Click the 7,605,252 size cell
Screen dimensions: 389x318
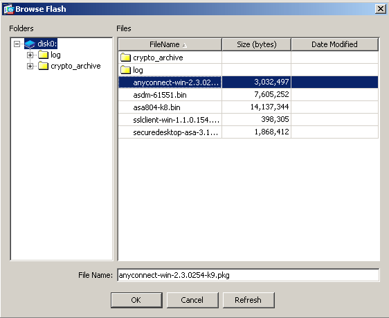click(x=257, y=95)
